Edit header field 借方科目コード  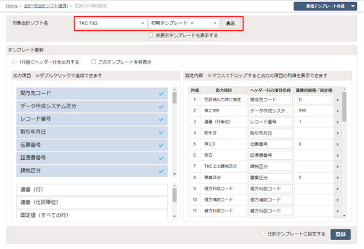click(x=270, y=189)
